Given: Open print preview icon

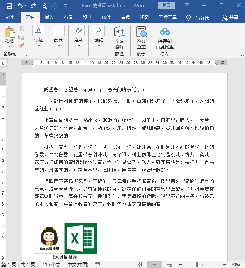Looking at the screenshot, I should click(44, 6).
